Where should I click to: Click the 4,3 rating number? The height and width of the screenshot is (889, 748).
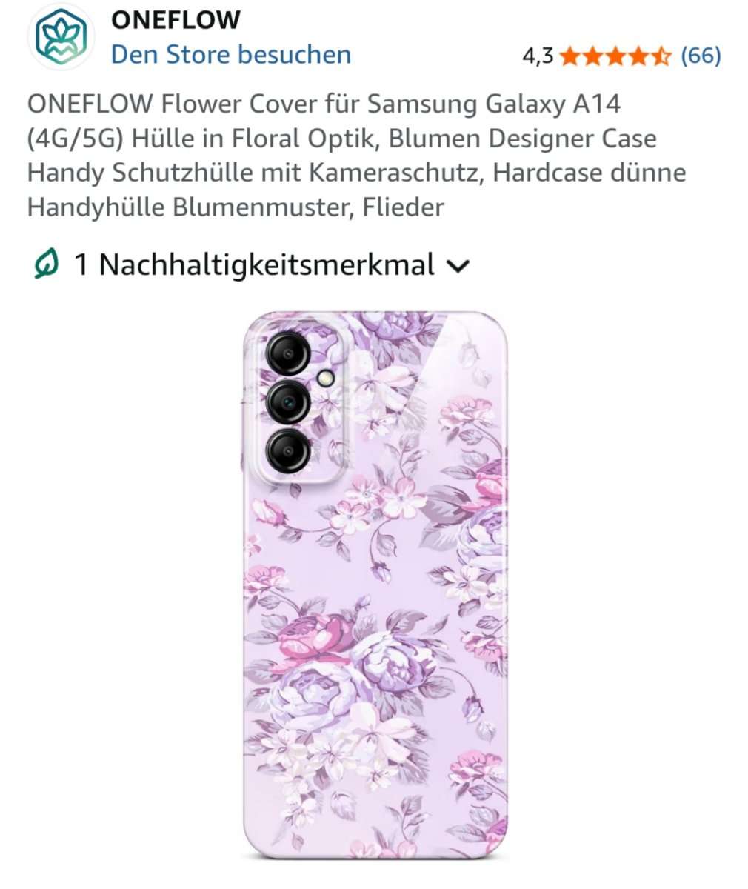click(538, 56)
